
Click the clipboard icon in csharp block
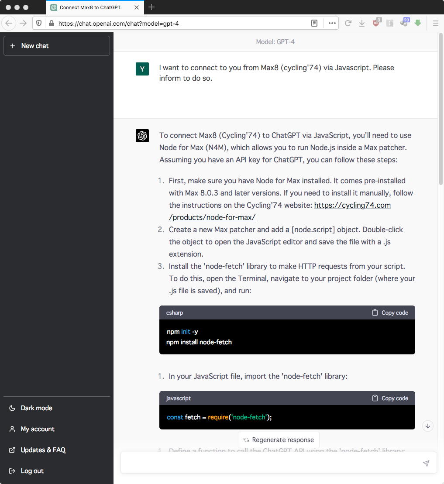click(x=375, y=312)
